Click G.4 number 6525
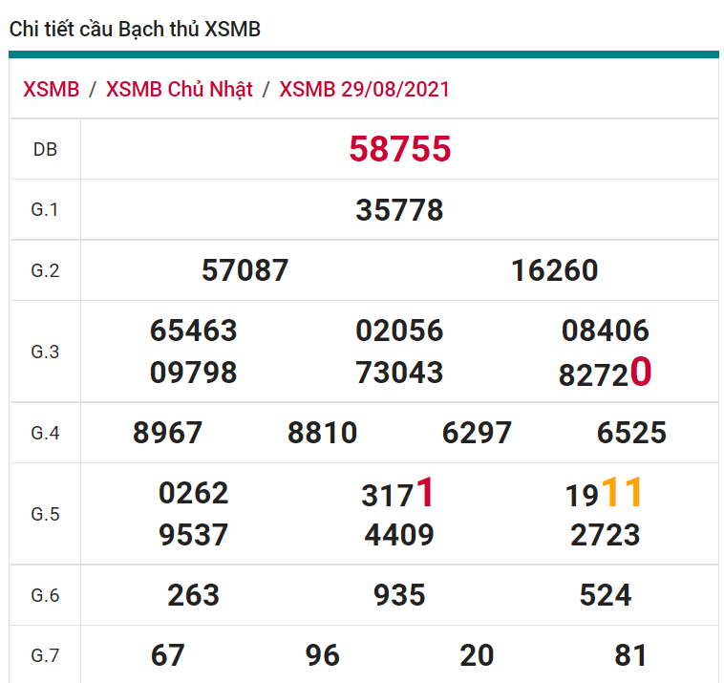The image size is (724, 683). (x=631, y=433)
